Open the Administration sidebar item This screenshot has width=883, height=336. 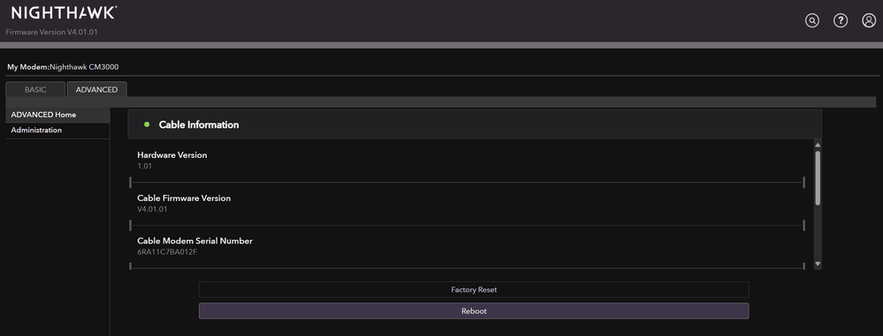tap(57, 131)
